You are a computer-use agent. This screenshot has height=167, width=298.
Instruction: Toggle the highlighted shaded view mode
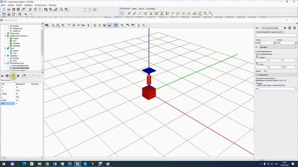pos(109,25)
